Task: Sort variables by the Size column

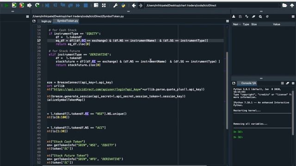Action: point(254,24)
